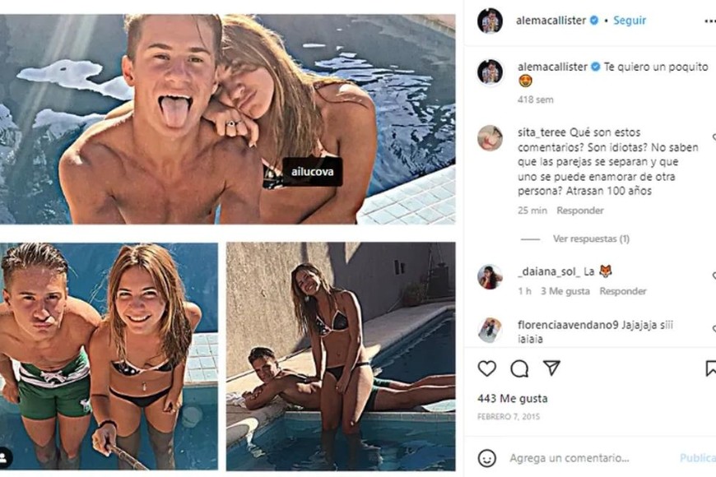This screenshot has height=477, width=716.
Task: Open _daiana_sol_ profile avatar
Action: [x=490, y=277]
